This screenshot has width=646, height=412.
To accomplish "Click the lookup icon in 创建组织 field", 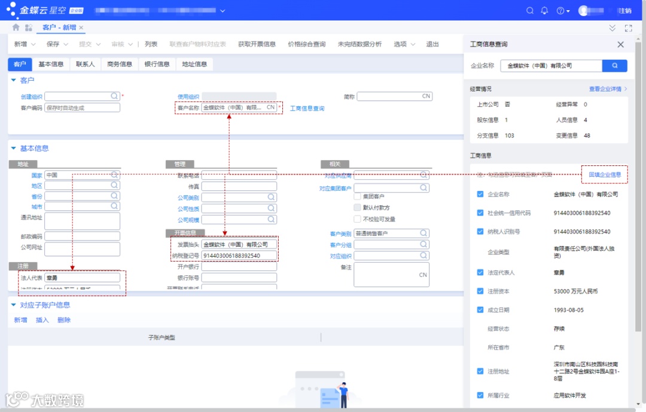I will [114, 96].
